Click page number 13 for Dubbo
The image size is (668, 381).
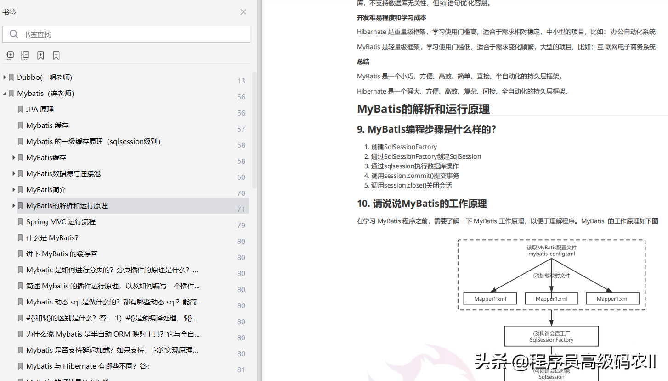point(241,81)
